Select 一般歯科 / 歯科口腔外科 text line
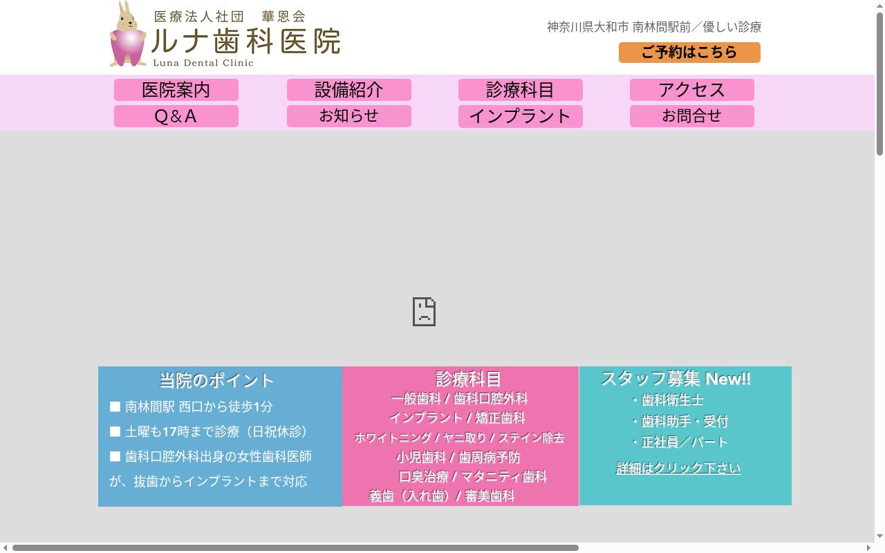885x553 pixels. 459,399
